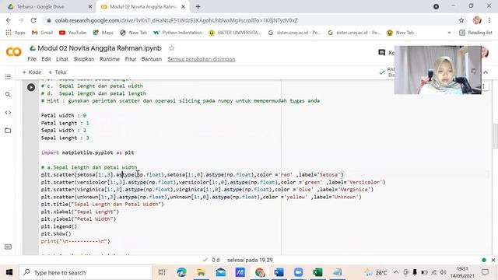This screenshot has width=498, height=280.
Task: Open Microsoft Edge from the taskbar
Action: point(181,272)
